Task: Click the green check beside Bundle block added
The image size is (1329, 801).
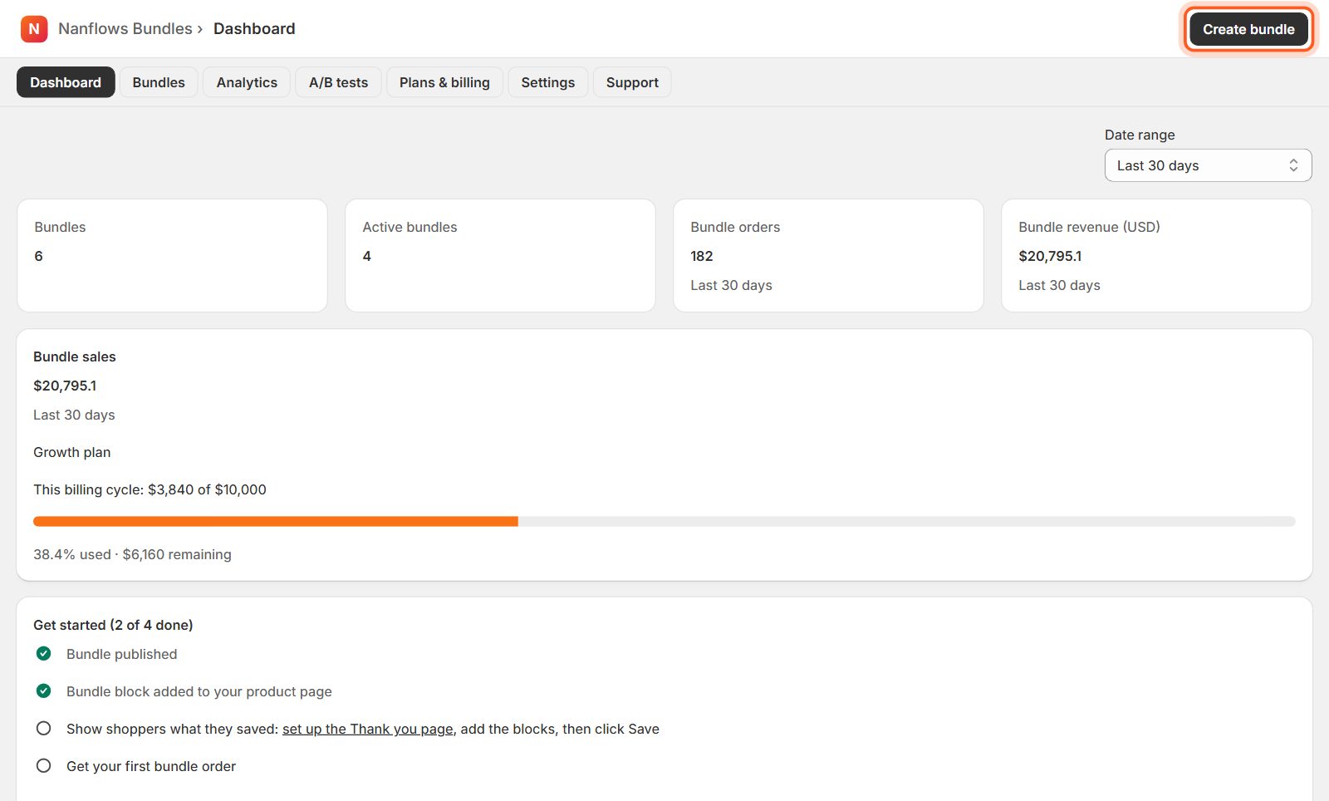Action: [x=44, y=691]
